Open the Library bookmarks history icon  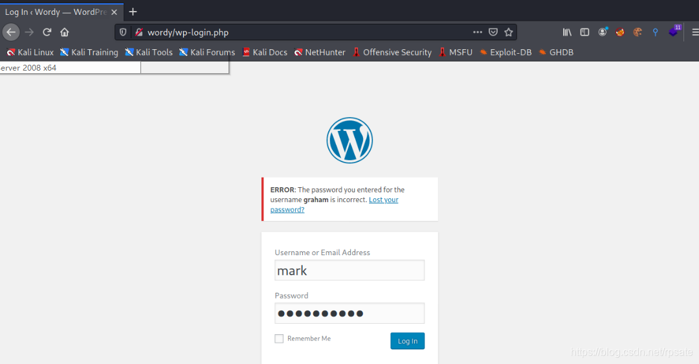coord(567,32)
